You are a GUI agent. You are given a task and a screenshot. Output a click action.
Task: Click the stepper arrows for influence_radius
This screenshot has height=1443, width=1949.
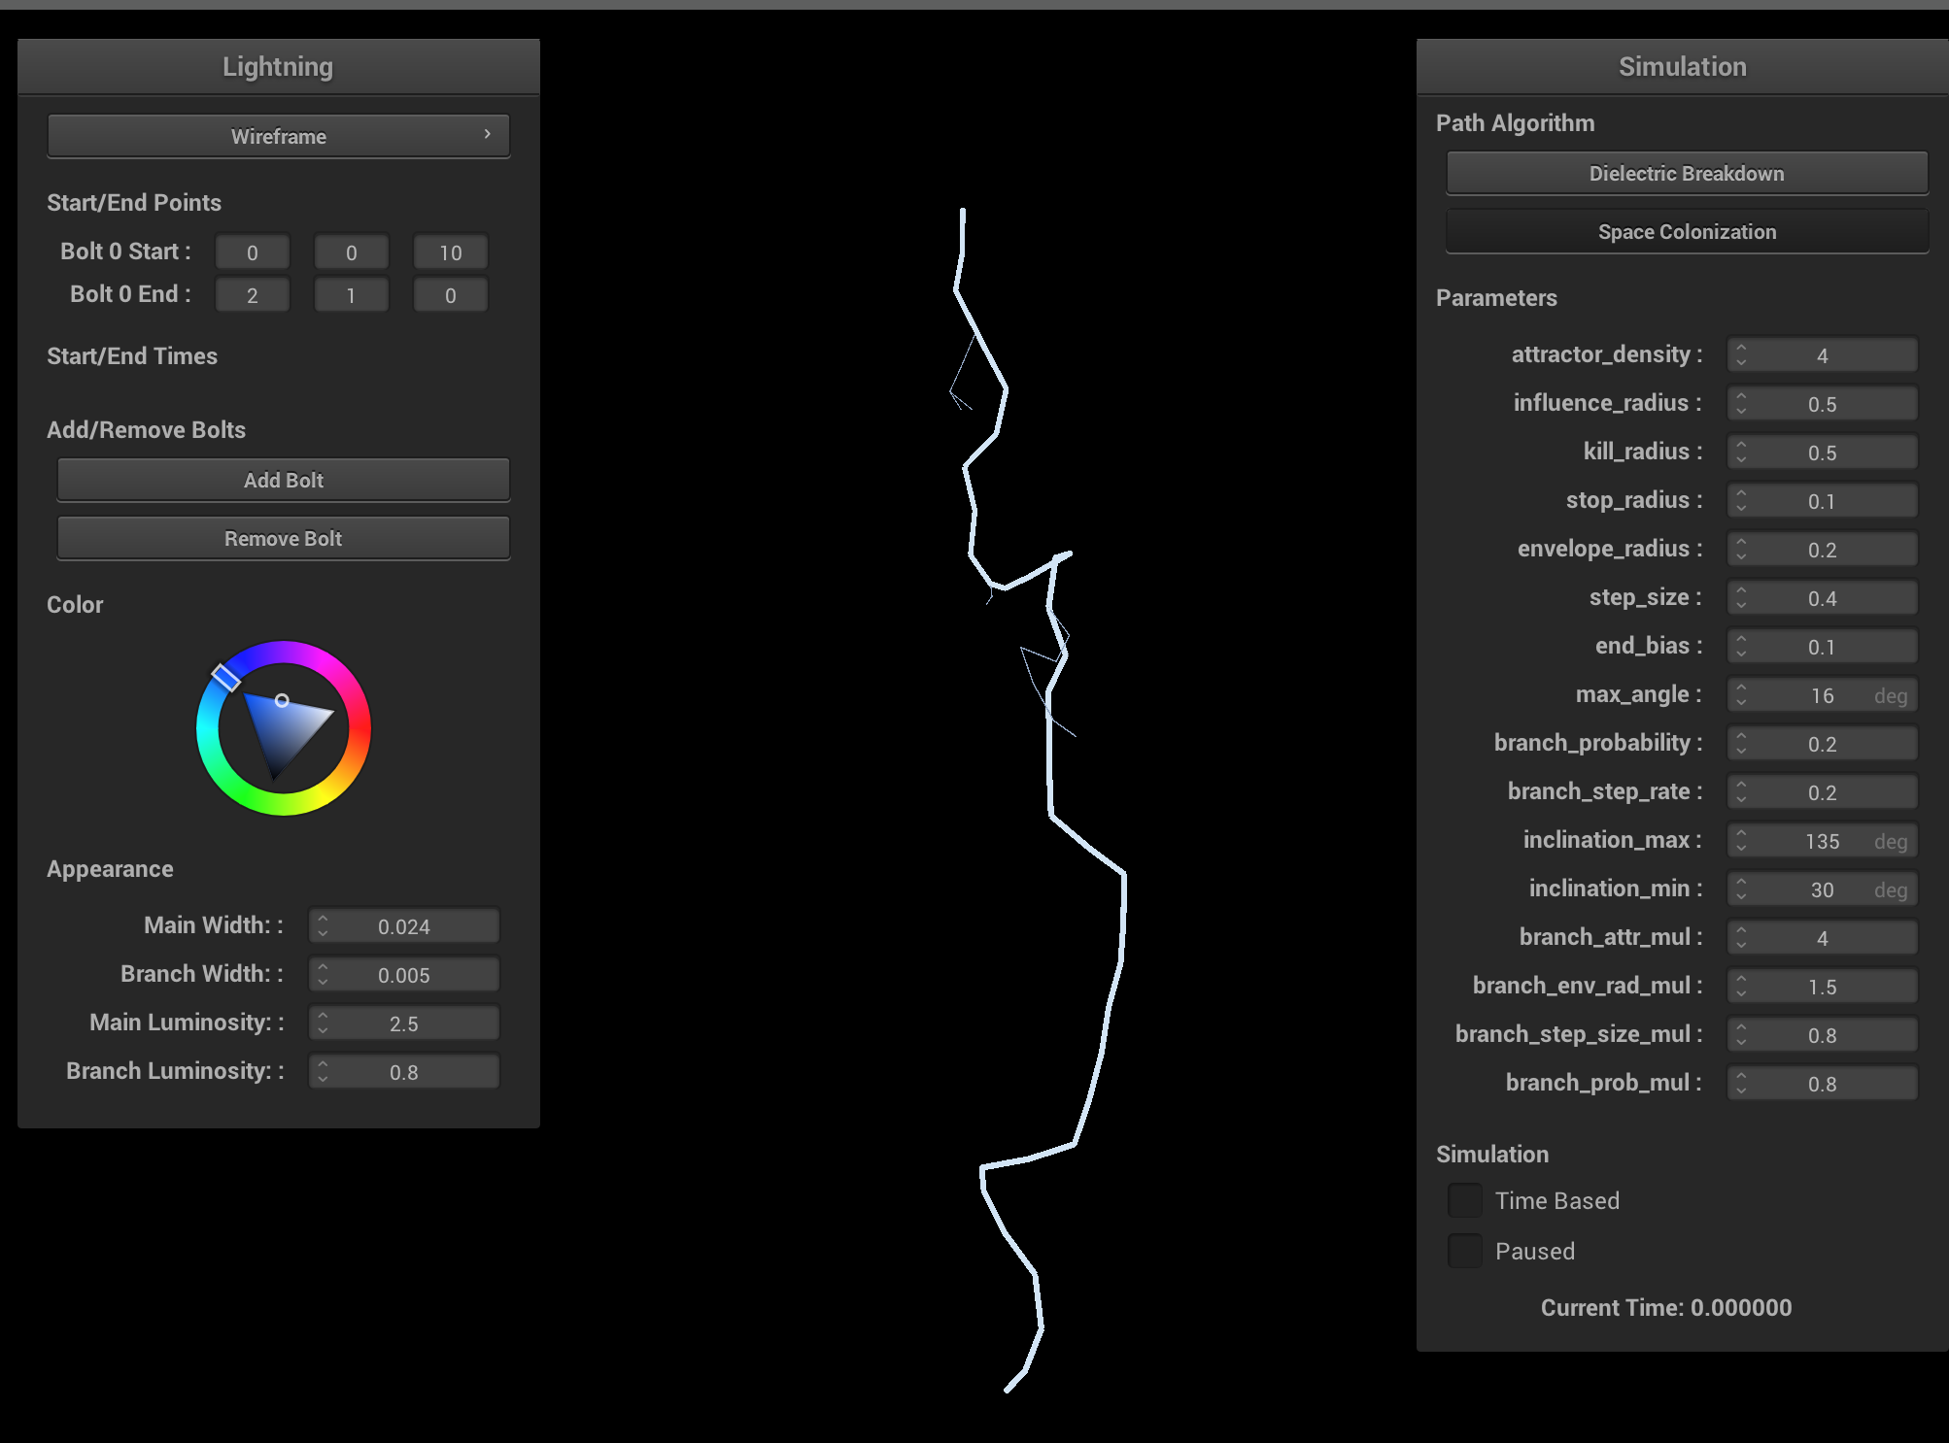pos(1741,404)
